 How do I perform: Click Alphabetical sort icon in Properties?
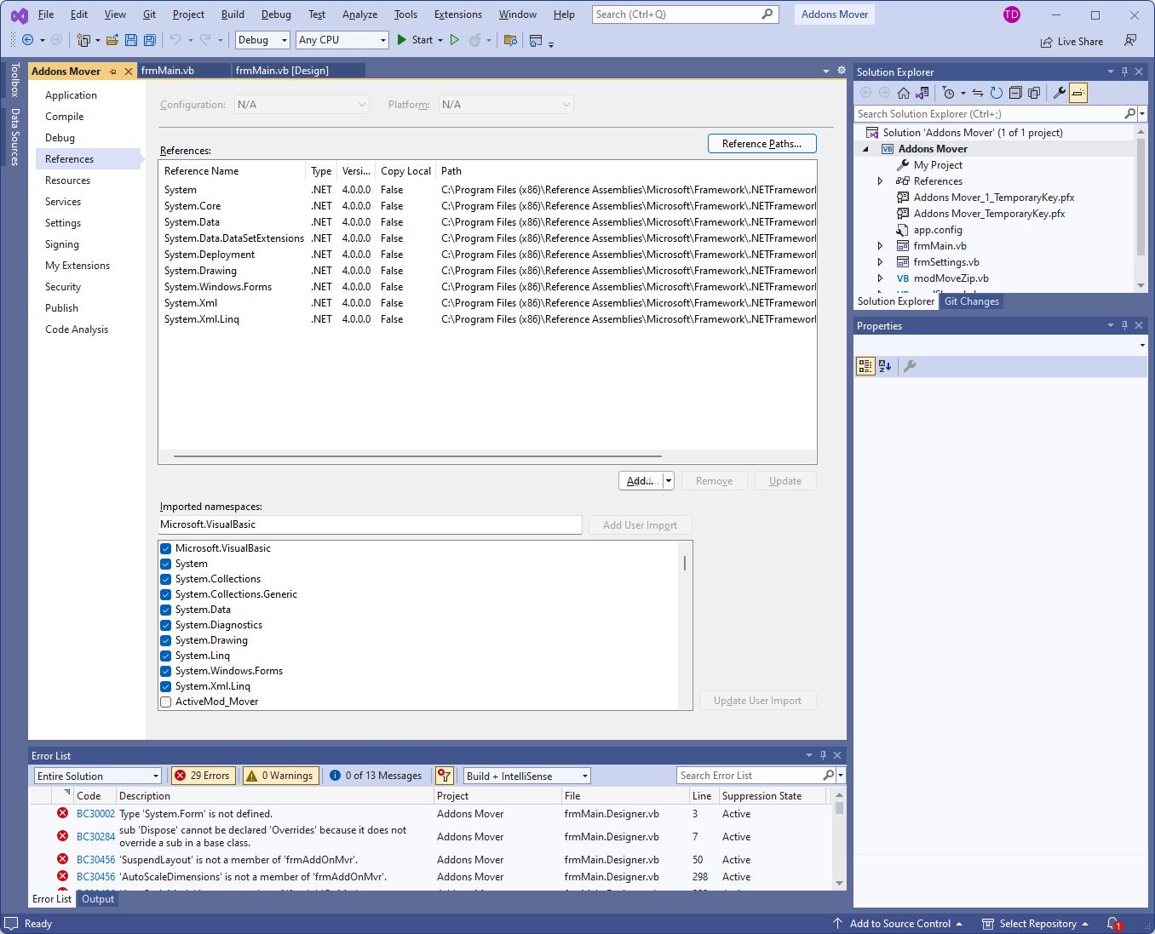(885, 366)
